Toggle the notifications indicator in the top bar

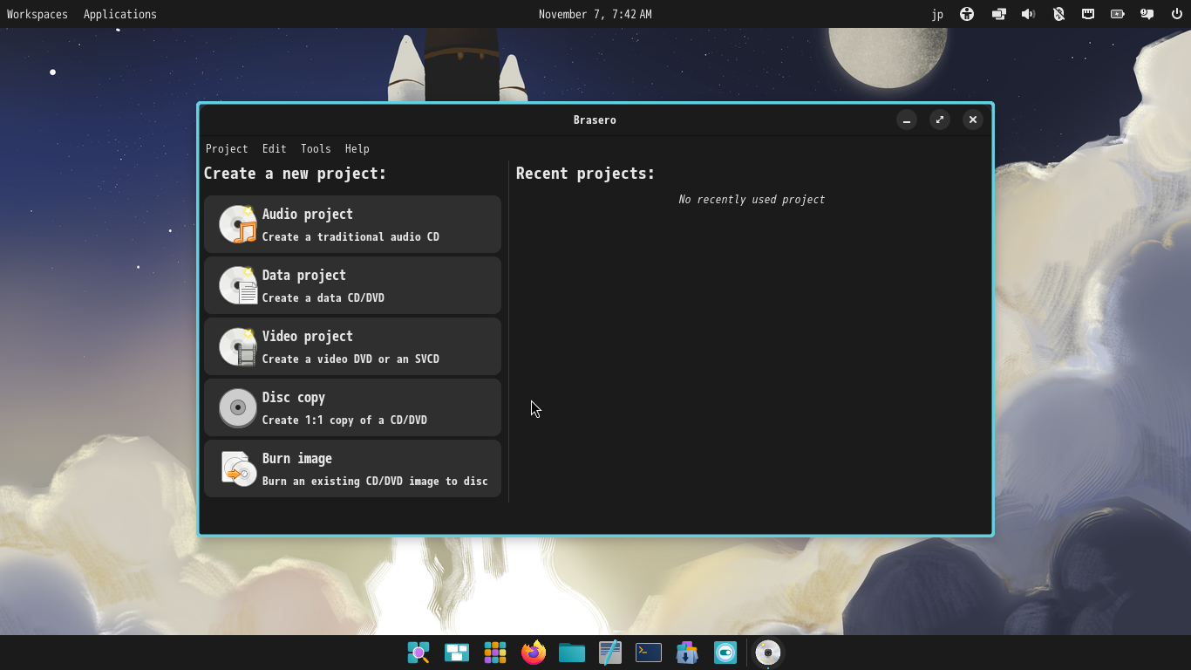1147,14
